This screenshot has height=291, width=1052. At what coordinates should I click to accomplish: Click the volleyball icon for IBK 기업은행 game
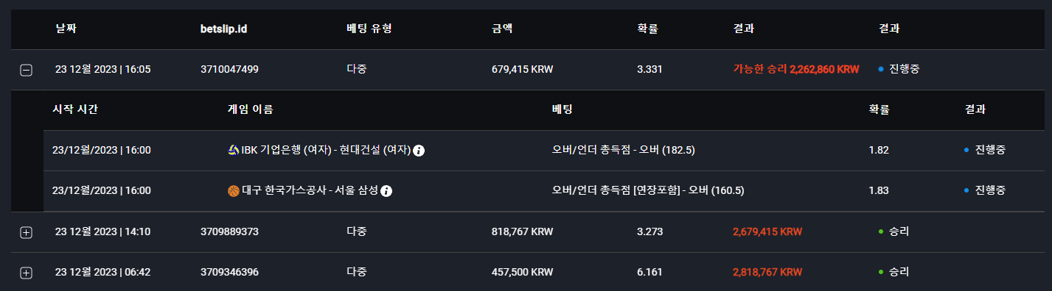[x=234, y=151]
